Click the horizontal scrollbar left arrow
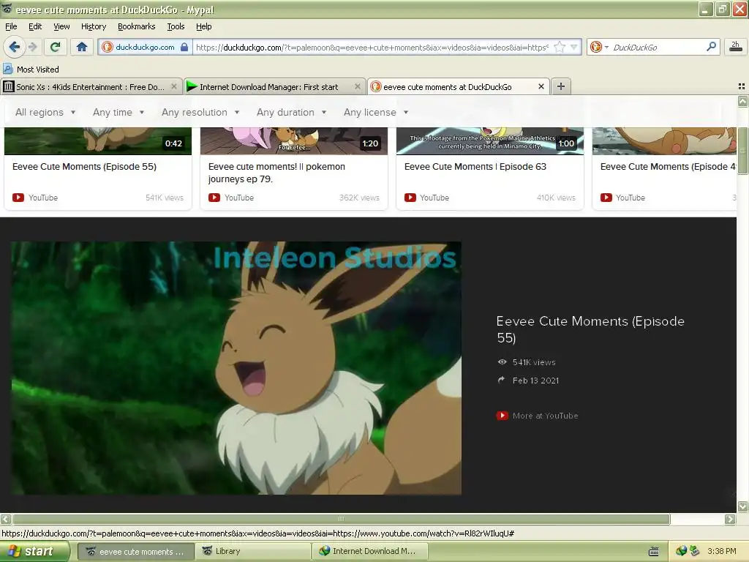 coord(6,519)
